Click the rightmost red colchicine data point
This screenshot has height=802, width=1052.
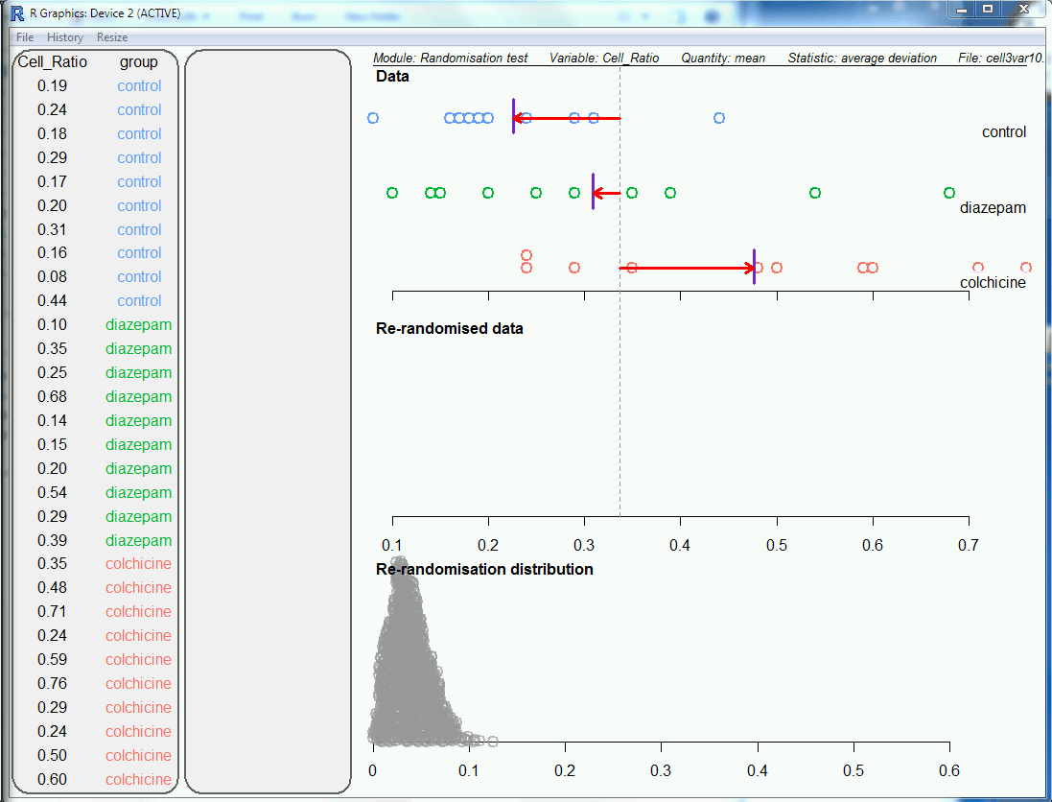click(1026, 268)
